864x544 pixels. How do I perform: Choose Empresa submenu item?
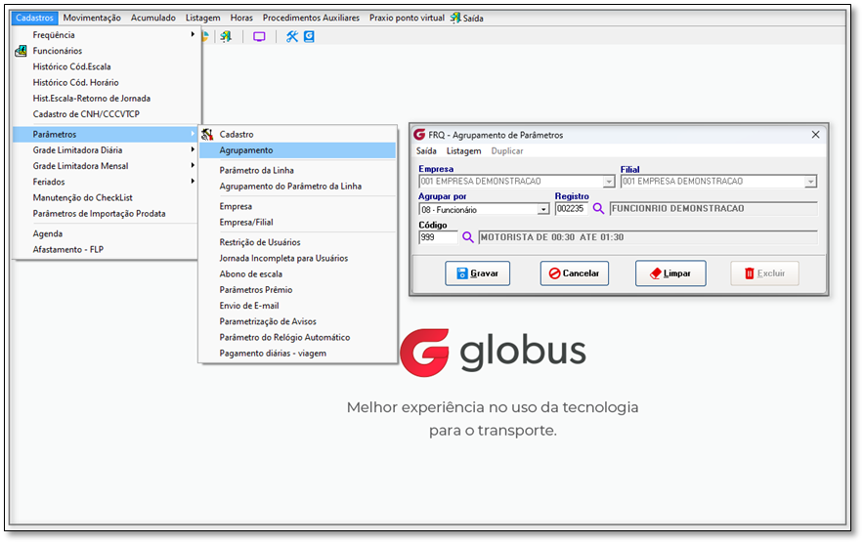point(297,206)
